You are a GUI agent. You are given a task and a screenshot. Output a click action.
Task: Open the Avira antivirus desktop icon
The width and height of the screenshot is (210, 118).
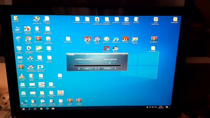coord(60,93)
